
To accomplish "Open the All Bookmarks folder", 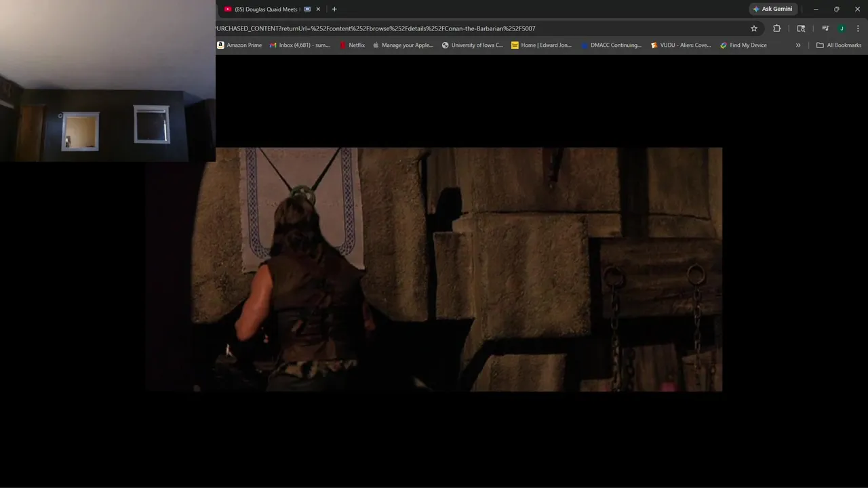I will point(839,45).
